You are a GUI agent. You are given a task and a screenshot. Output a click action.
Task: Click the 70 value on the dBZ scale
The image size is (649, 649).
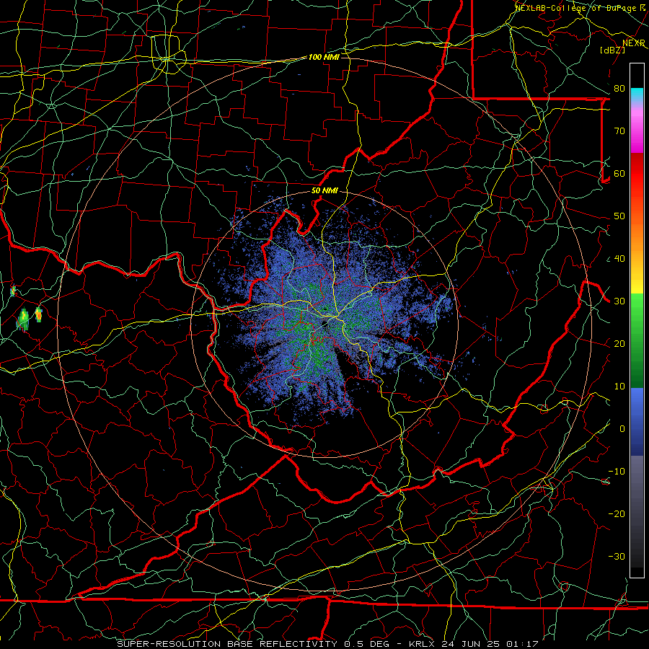[x=619, y=131]
